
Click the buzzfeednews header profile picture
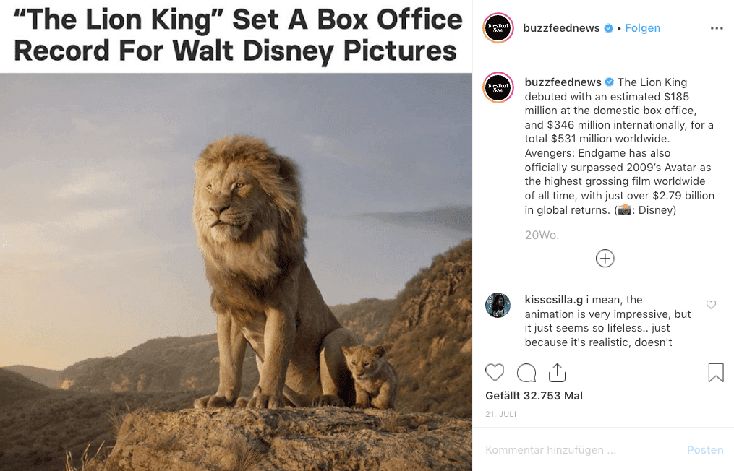pos(498,28)
